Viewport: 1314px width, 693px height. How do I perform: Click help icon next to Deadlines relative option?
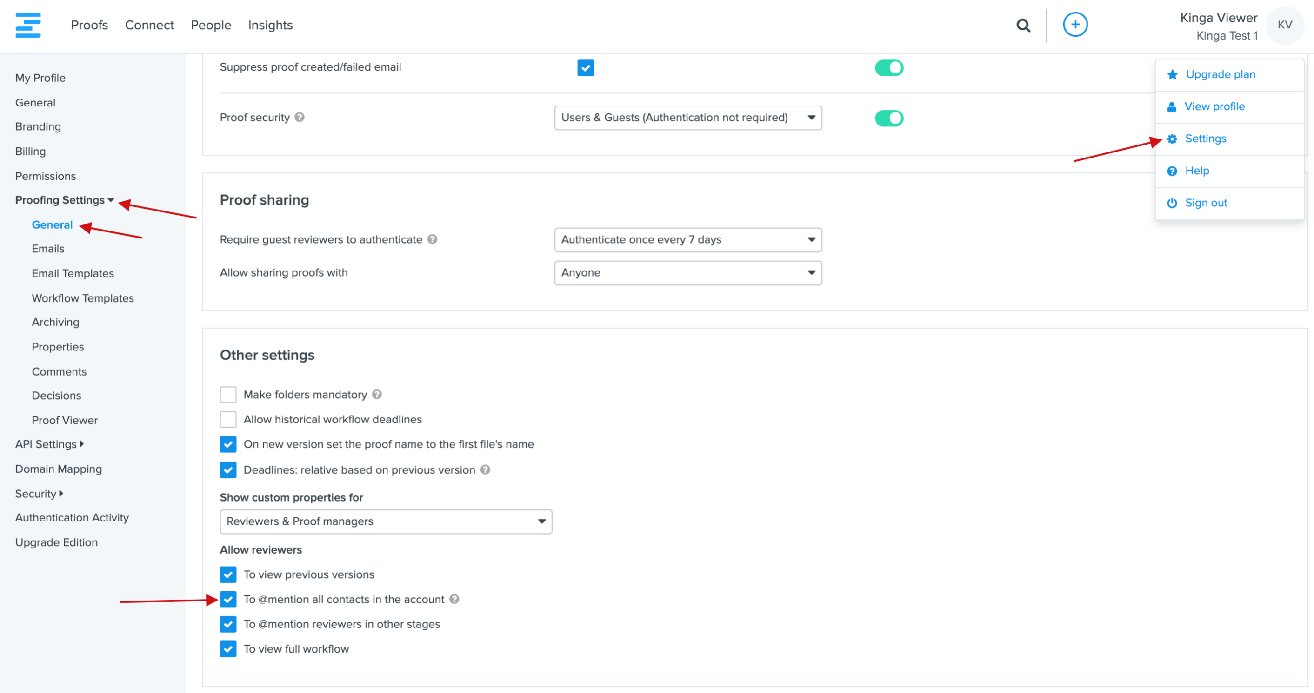[485, 470]
